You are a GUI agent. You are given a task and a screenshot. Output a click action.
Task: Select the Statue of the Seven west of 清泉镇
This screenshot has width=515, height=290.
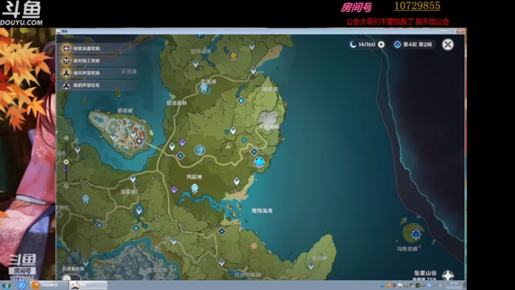pyautogui.click(x=86, y=199)
